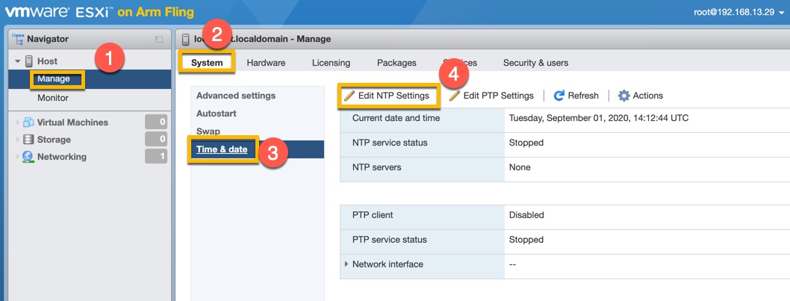Image resolution: width=790 pixels, height=301 pixels.
Task: Click the NTP servers label
Action: [377, 167]
